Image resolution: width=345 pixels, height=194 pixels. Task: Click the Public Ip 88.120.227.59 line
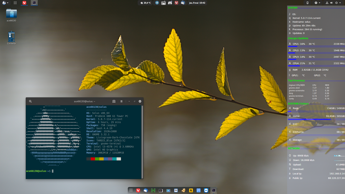point(317,178)
